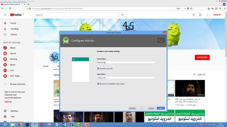
Task: Toggle Backwards Compatibility (AppCompat) checkbox
Action: click(98, 84)
